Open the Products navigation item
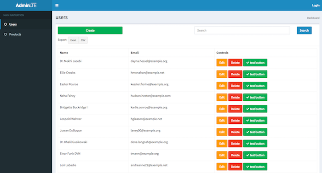The image size is (322, 173). (x=26, y=35)
